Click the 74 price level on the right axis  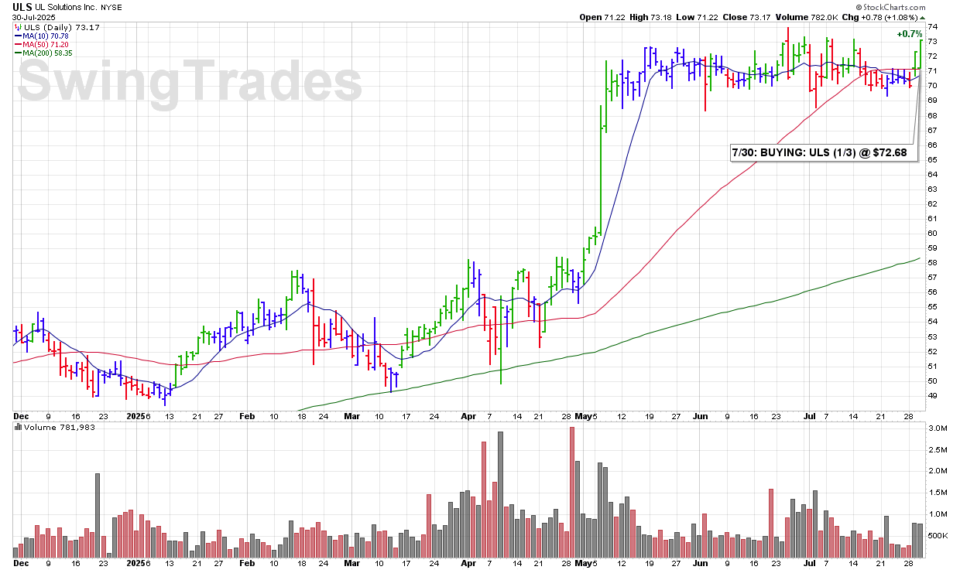(932, 26)
